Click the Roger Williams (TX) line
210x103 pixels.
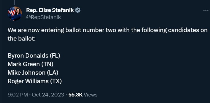[x=35, y=81]
